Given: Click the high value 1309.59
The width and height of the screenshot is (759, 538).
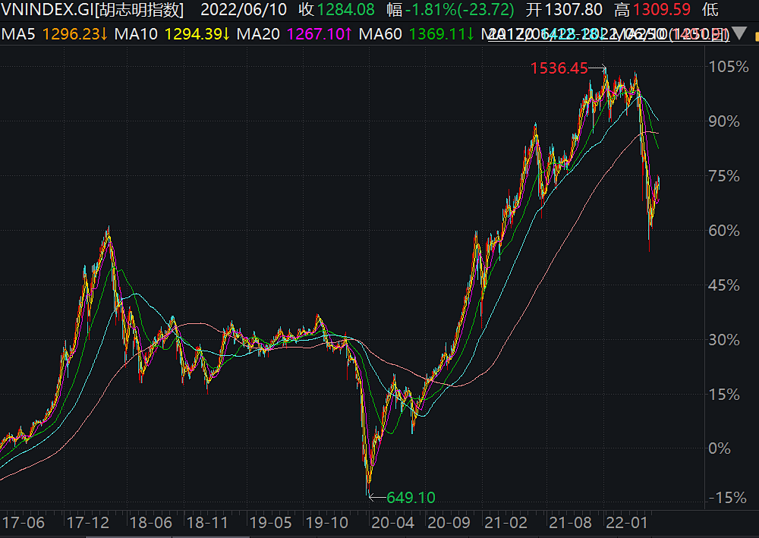Looking at the screenshot, I should [662, 10].
